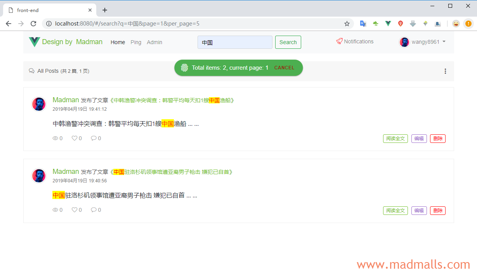Click the chat icon beside 'All Posts'

(x=31, y=71)
